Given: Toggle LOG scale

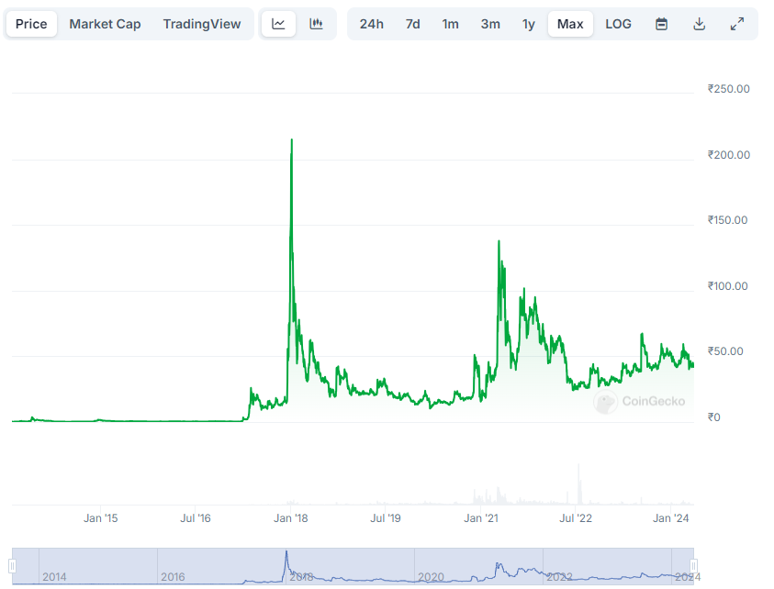Looking at the screenshot, I should (618, 24).
